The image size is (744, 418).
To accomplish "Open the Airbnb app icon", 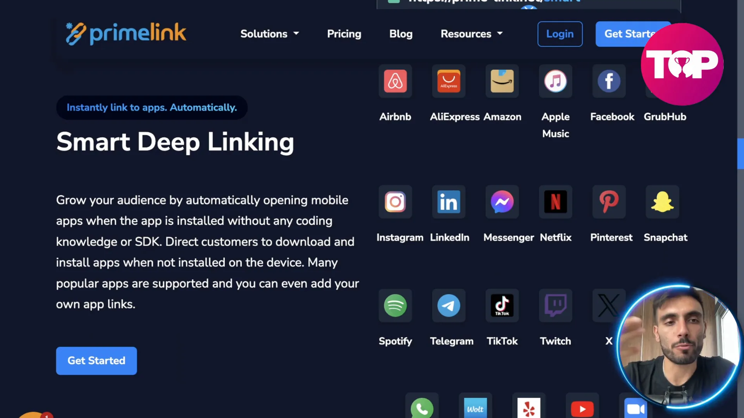I will pos(395,81).
